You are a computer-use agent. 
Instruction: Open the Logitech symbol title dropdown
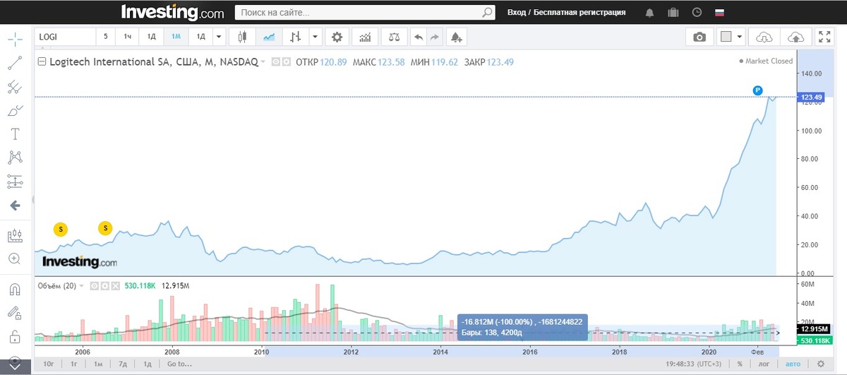click(x=263, y=62)
